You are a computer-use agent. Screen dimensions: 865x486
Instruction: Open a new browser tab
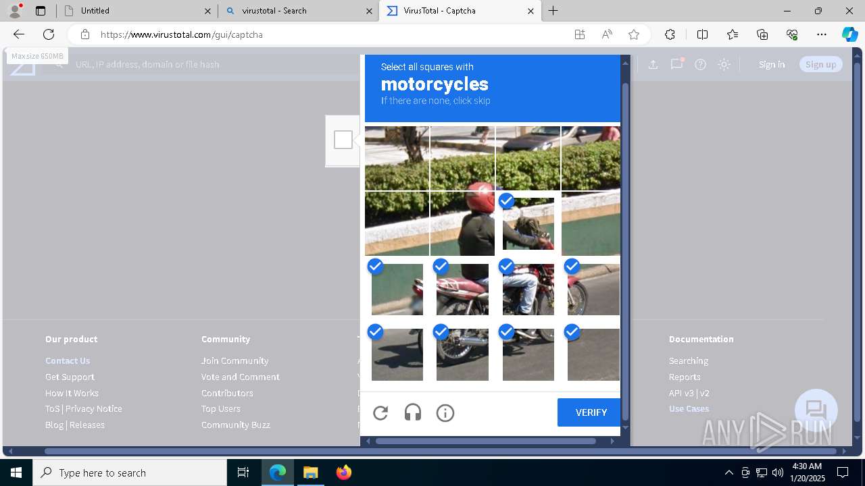[553, 11]
